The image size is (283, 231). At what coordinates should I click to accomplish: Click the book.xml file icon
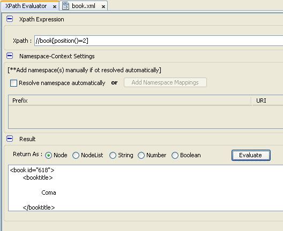click(x=65, y=6)
